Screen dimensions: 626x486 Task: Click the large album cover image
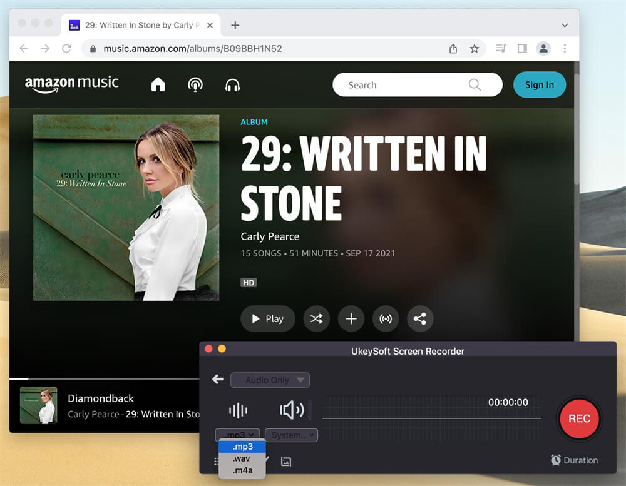[126, 208]
